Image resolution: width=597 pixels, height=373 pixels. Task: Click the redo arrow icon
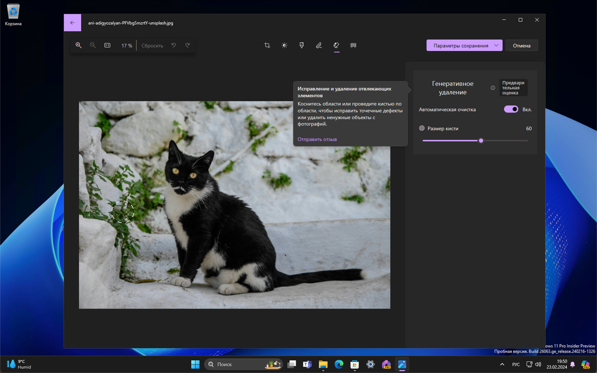coord(187,45)
